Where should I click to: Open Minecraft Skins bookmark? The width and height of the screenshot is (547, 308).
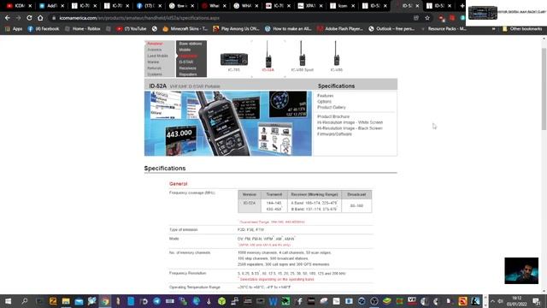point(185,29)
